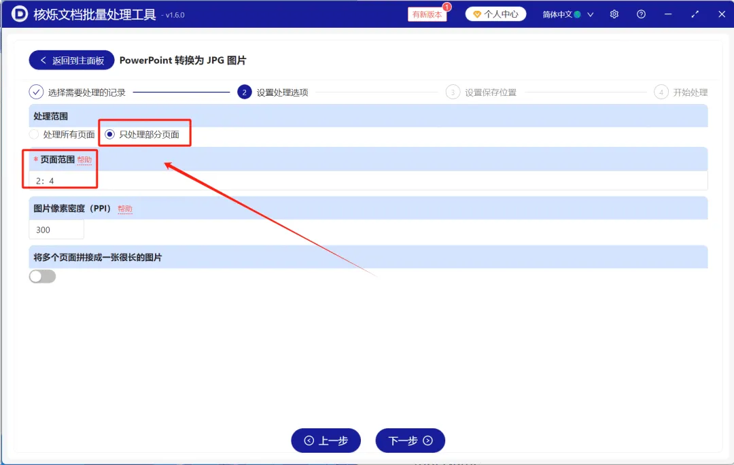734x465 pixels.
Task: Expand the 简体中文 language dropdown
Action: [567, 14]
